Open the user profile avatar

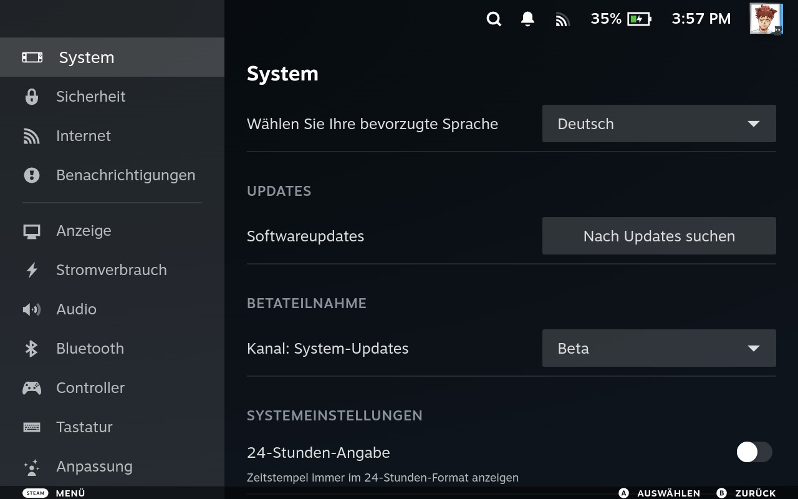tap(766, 19)
